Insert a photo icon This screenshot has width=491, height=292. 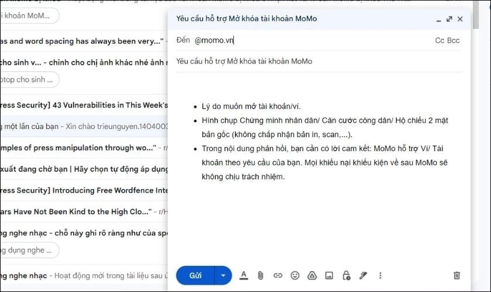point(329,276)
